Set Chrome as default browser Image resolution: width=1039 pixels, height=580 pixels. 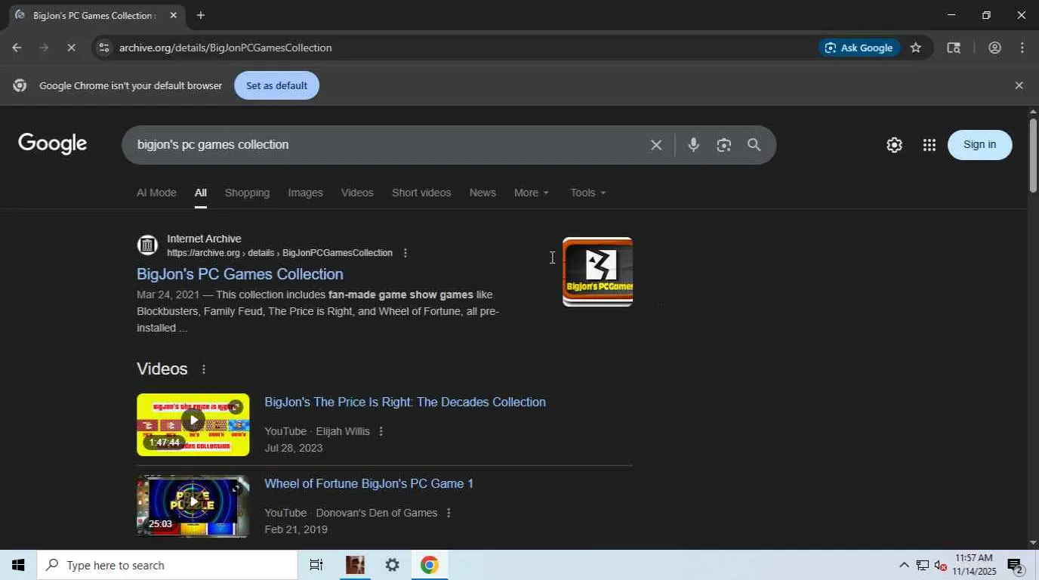point(276,85)
